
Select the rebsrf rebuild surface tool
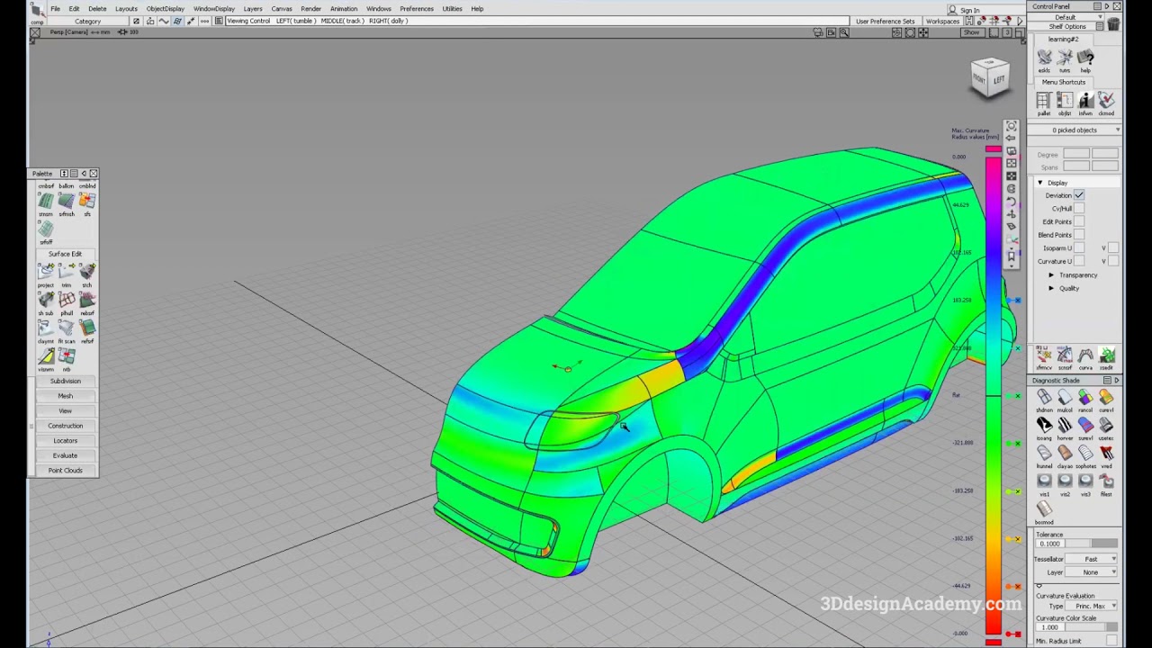87,300
